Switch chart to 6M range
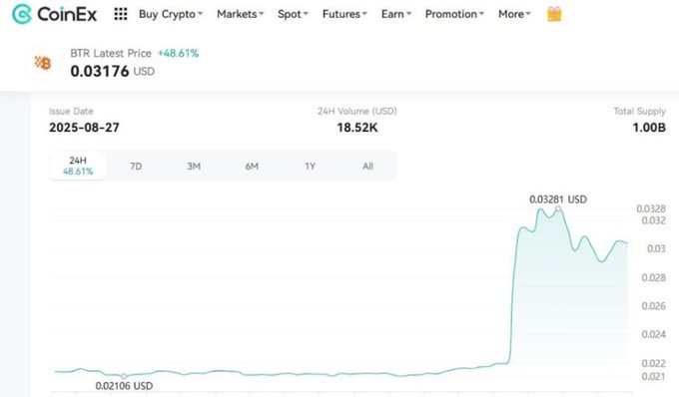The image size is (679, 397). [x=252, y=166]
